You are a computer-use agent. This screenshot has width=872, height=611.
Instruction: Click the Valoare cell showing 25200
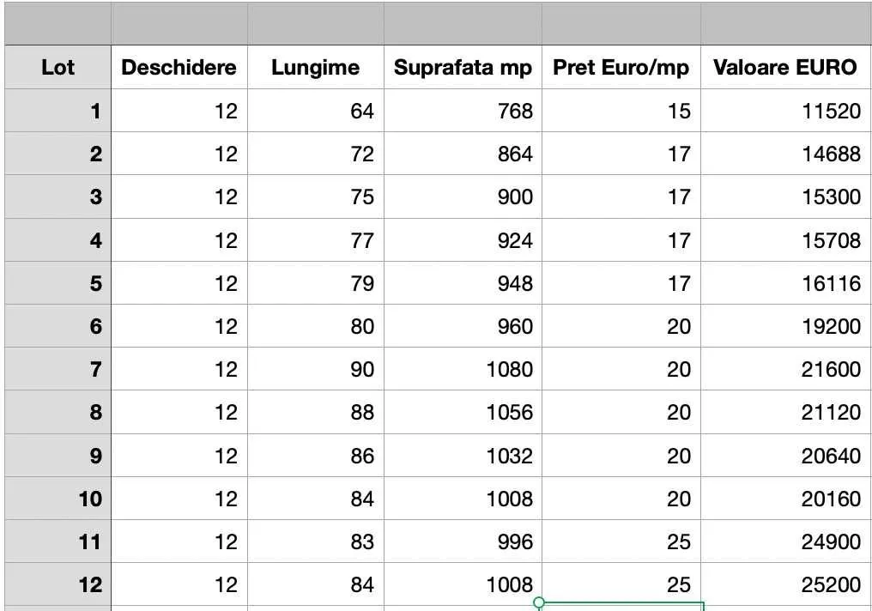tap(786, 584)
